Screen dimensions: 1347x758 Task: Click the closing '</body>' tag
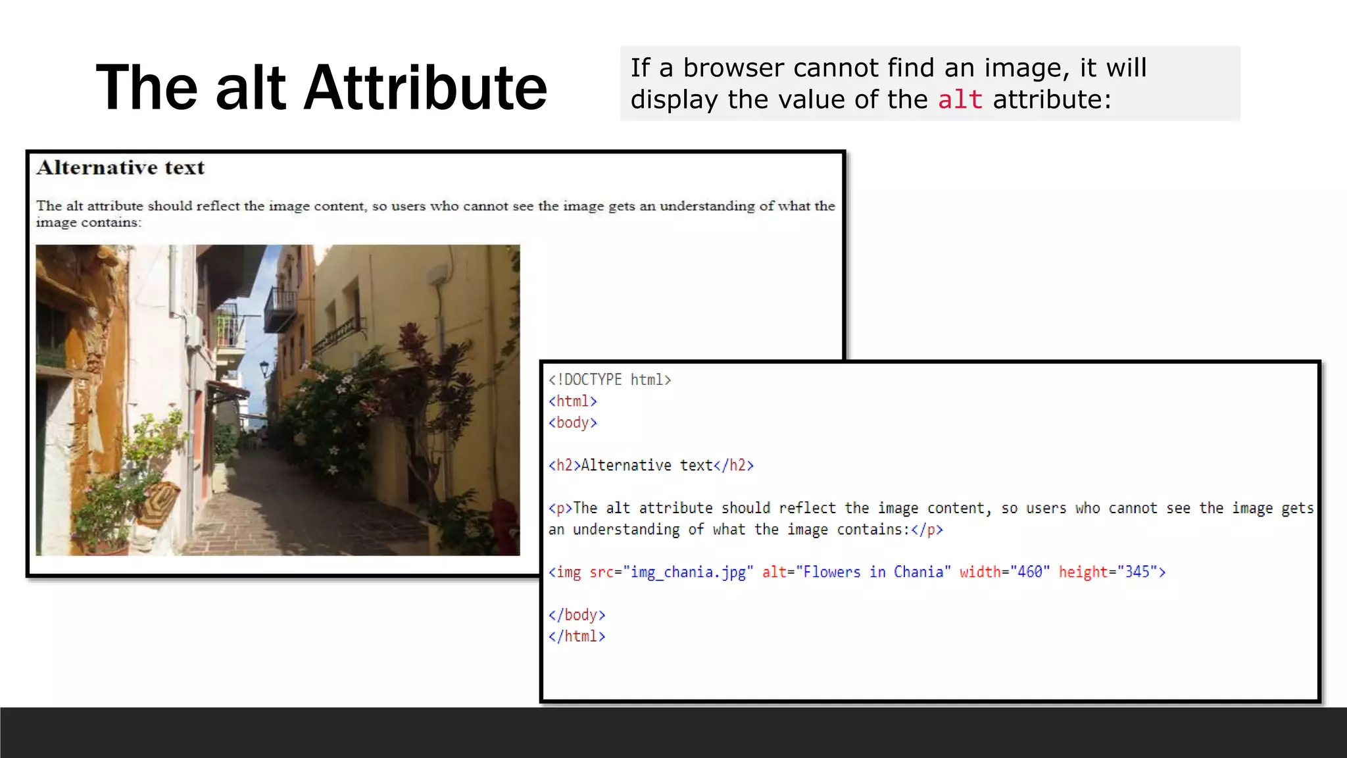click(577, 615)
